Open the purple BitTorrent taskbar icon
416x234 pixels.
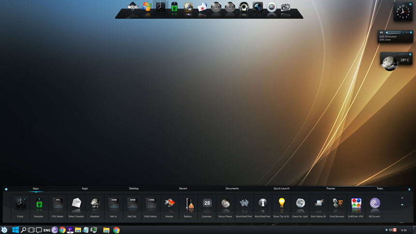coord(55,230)
